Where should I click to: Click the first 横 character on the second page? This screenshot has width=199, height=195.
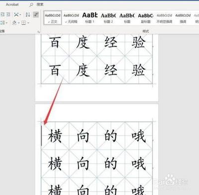tap(55, 136)
